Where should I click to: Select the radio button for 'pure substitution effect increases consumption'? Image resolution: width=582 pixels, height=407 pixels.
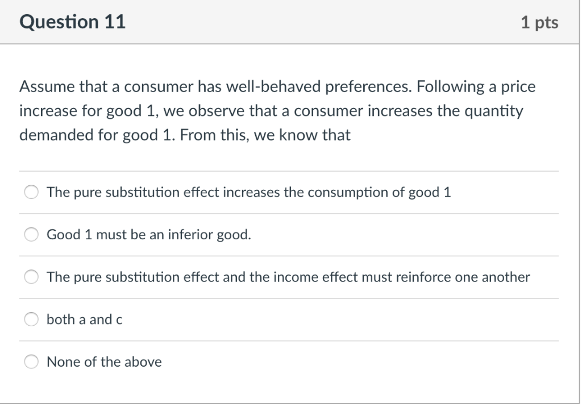click(31, 192)
